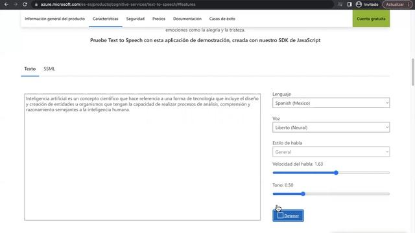The height and width of the screenshot is (233, 415).
Task: Open the Seguridad nav item
Action: [x=136, y=19]
